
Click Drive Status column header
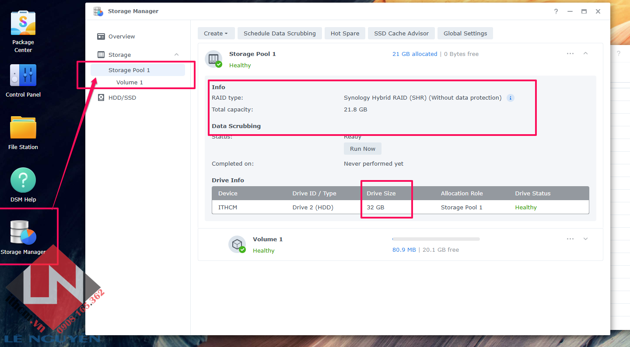533,193
